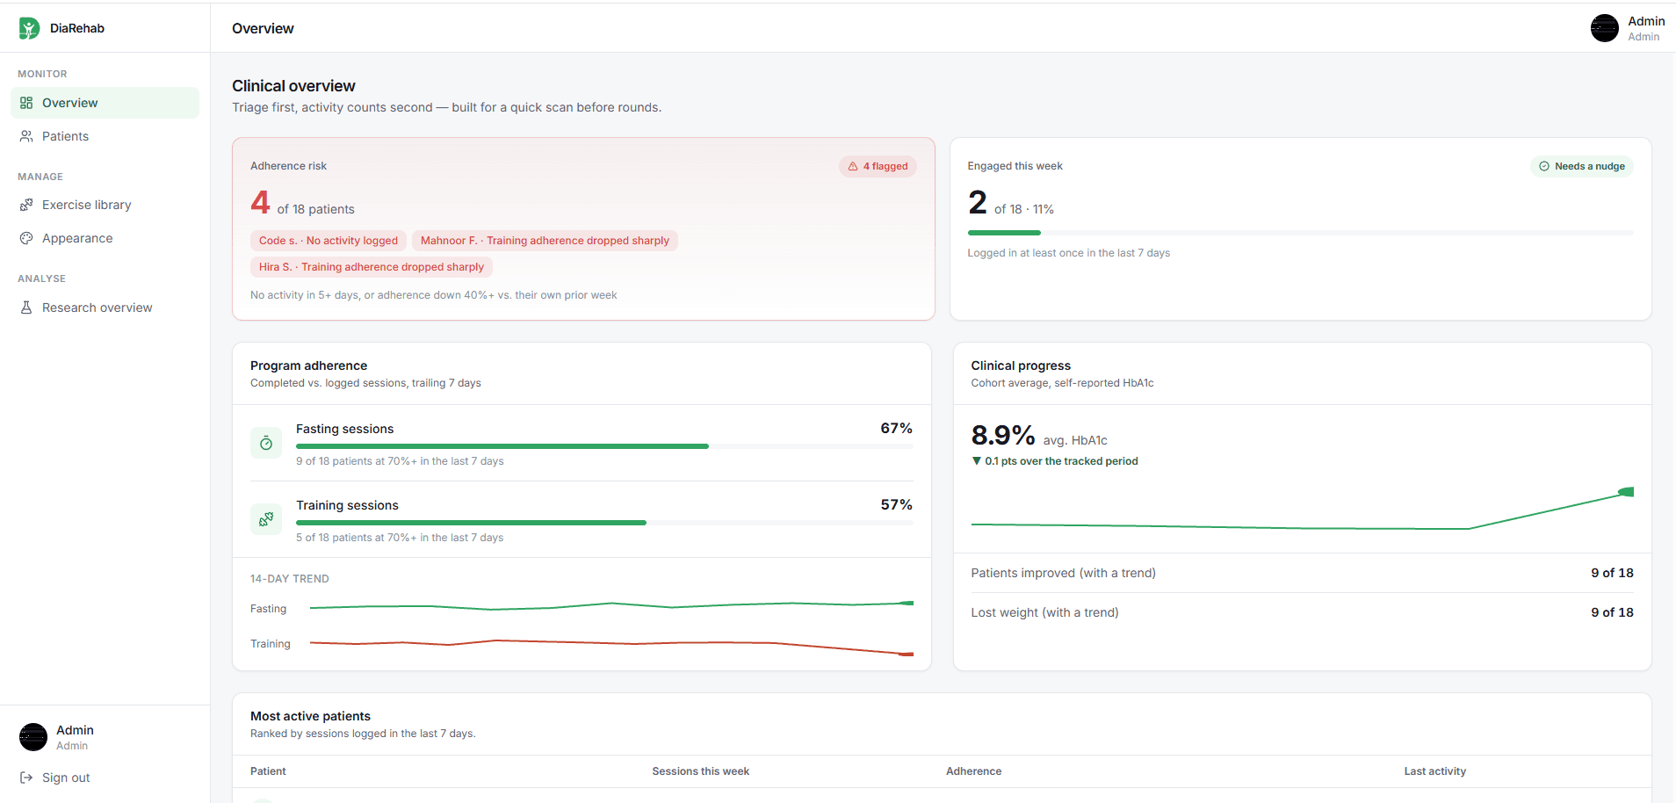Click the Training 14-day trend line
1676x803 pixels.
611,647
